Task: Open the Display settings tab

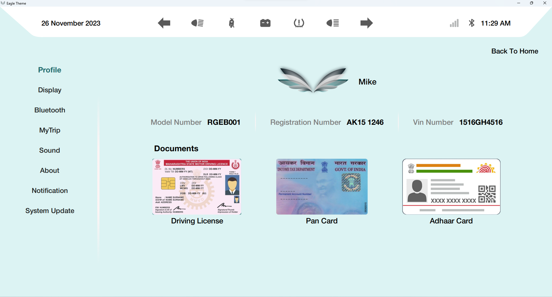Action: 50,90
